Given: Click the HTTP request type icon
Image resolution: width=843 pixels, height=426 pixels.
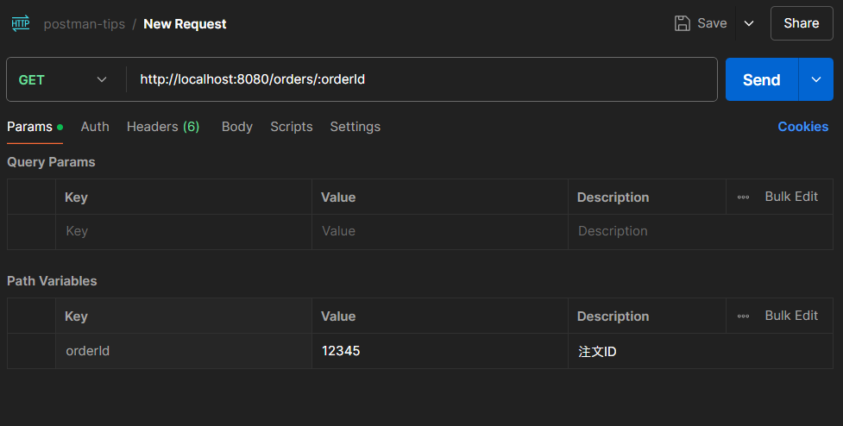Looking at the screenshot, I should tap(21, 23).
